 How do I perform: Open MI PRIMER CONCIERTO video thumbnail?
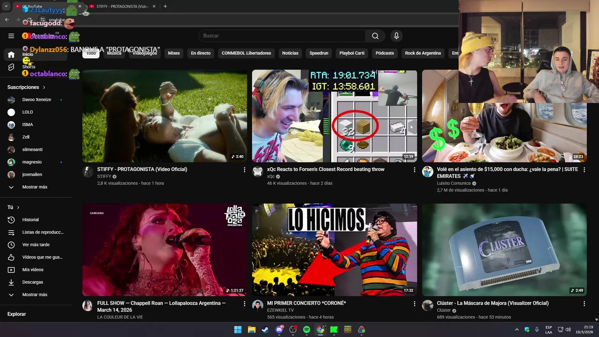point(335,250)
